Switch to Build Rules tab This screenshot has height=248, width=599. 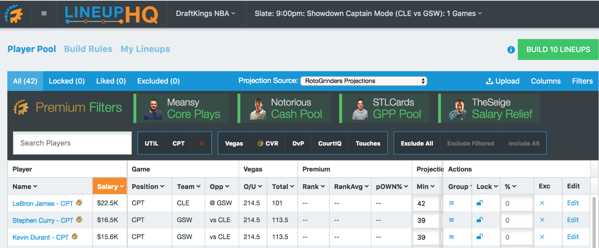point(88,49)
